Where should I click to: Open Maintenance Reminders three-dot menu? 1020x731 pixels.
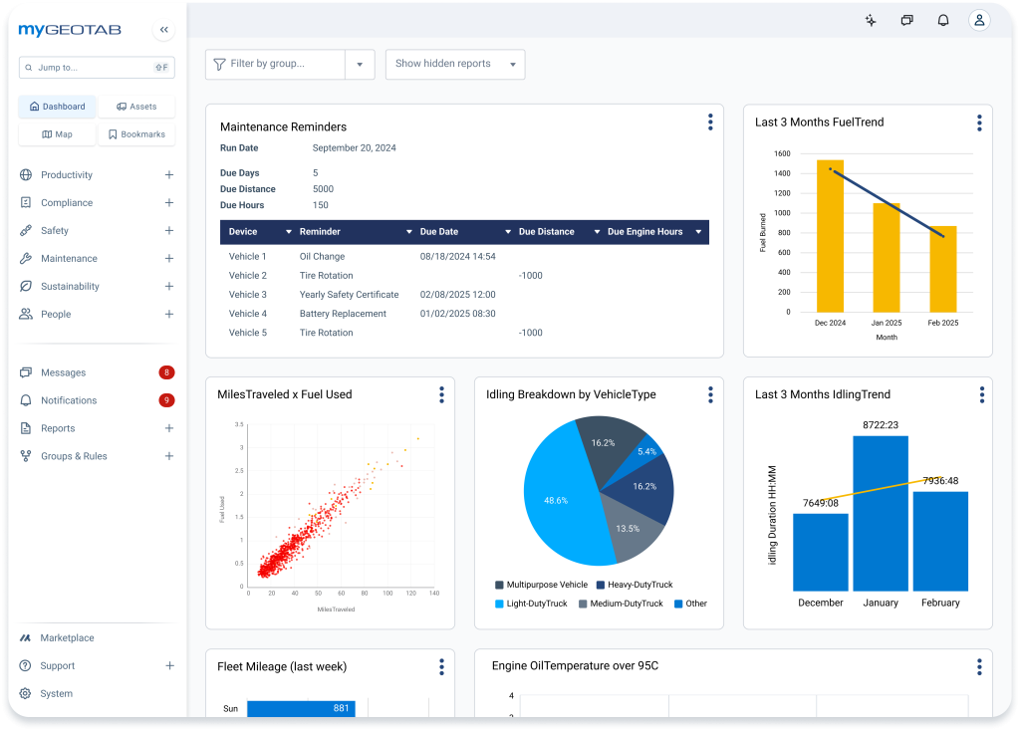click(710, 122)
